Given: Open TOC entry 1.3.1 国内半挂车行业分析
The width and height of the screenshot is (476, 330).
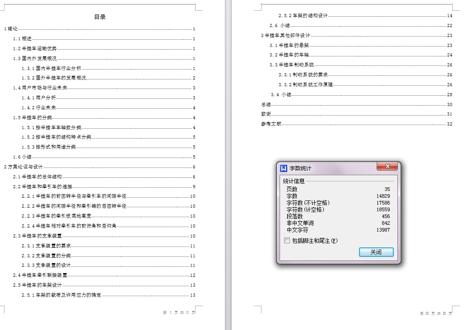Looking at the screenshot, I should click(x=108, y=68).
